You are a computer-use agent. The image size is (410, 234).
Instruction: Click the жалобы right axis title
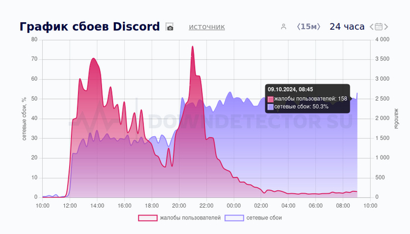tap(396, 119)
